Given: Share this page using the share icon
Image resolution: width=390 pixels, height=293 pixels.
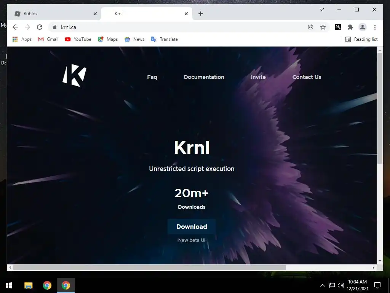Looking at the screenshot, I should pyautogui.click(x=310, y=27).
